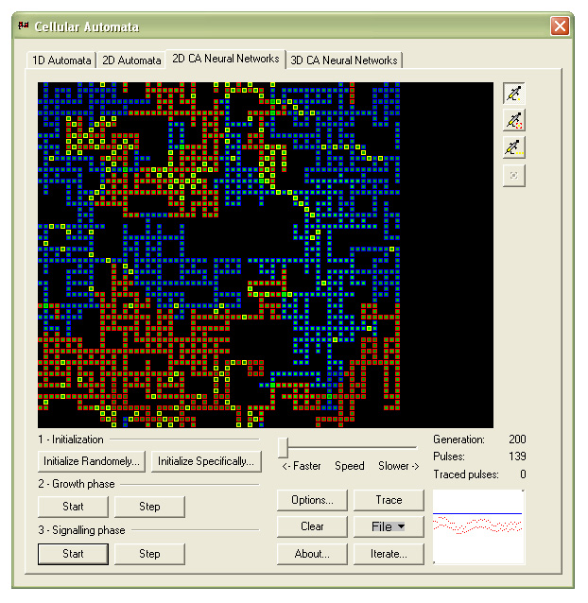Click the Pulses value 139
The image size is (588, 603).
517,457
